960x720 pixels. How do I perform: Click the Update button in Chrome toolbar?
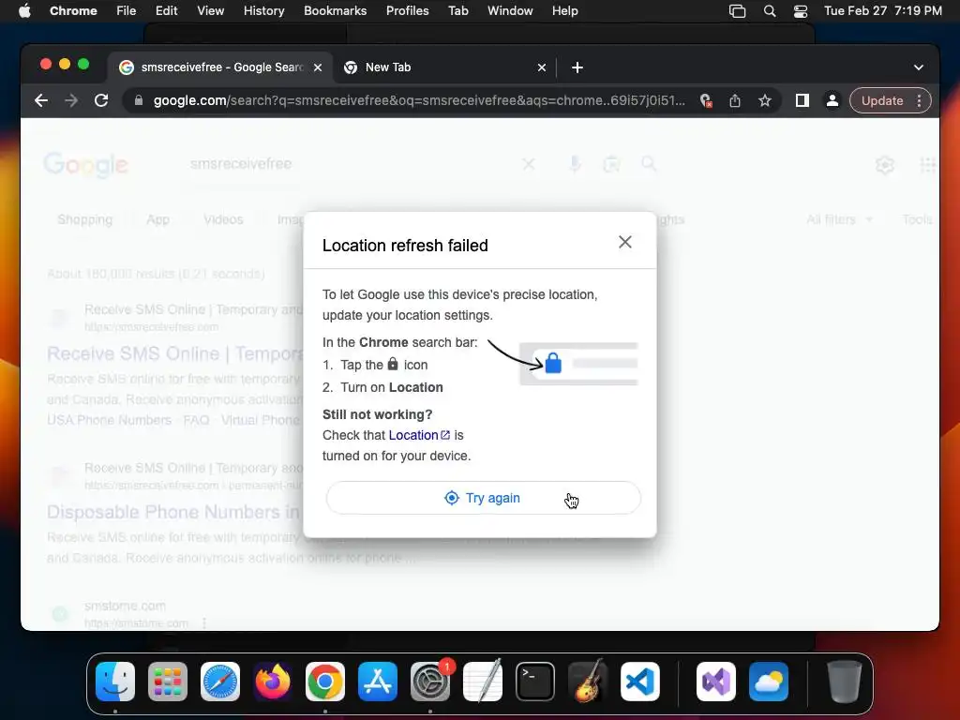coord(882,100)
